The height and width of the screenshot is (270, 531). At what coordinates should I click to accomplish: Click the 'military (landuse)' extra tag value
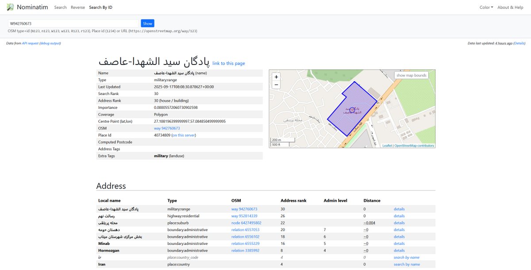point(169,156)
